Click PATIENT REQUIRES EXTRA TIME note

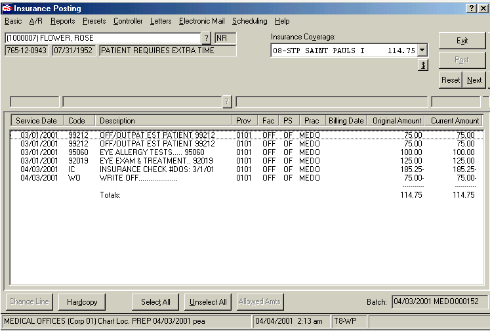(167, 51)
